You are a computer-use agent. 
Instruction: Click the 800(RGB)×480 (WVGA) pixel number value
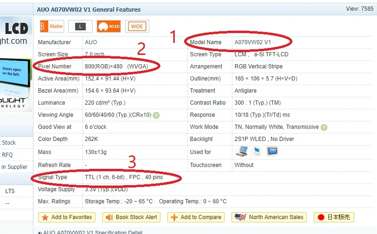click(116, 67)
